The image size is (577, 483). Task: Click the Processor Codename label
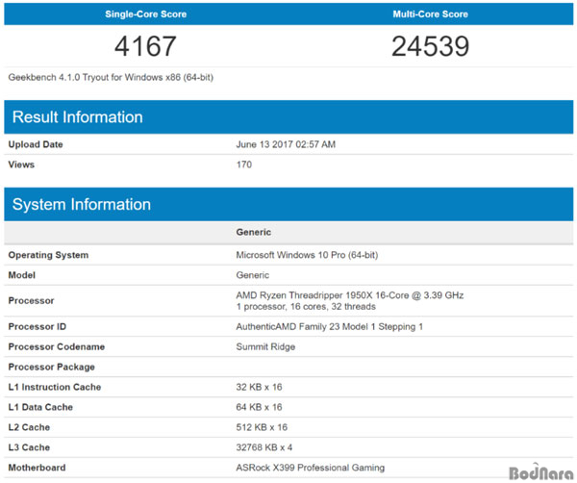[57, 346]
